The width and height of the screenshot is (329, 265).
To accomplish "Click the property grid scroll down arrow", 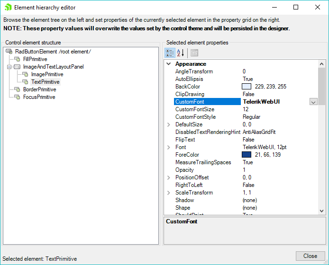I will [321, 211].
